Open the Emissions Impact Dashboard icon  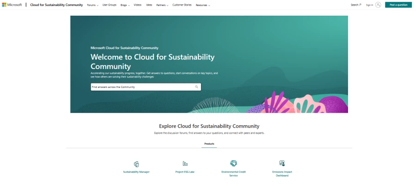(x=282, y=163)
